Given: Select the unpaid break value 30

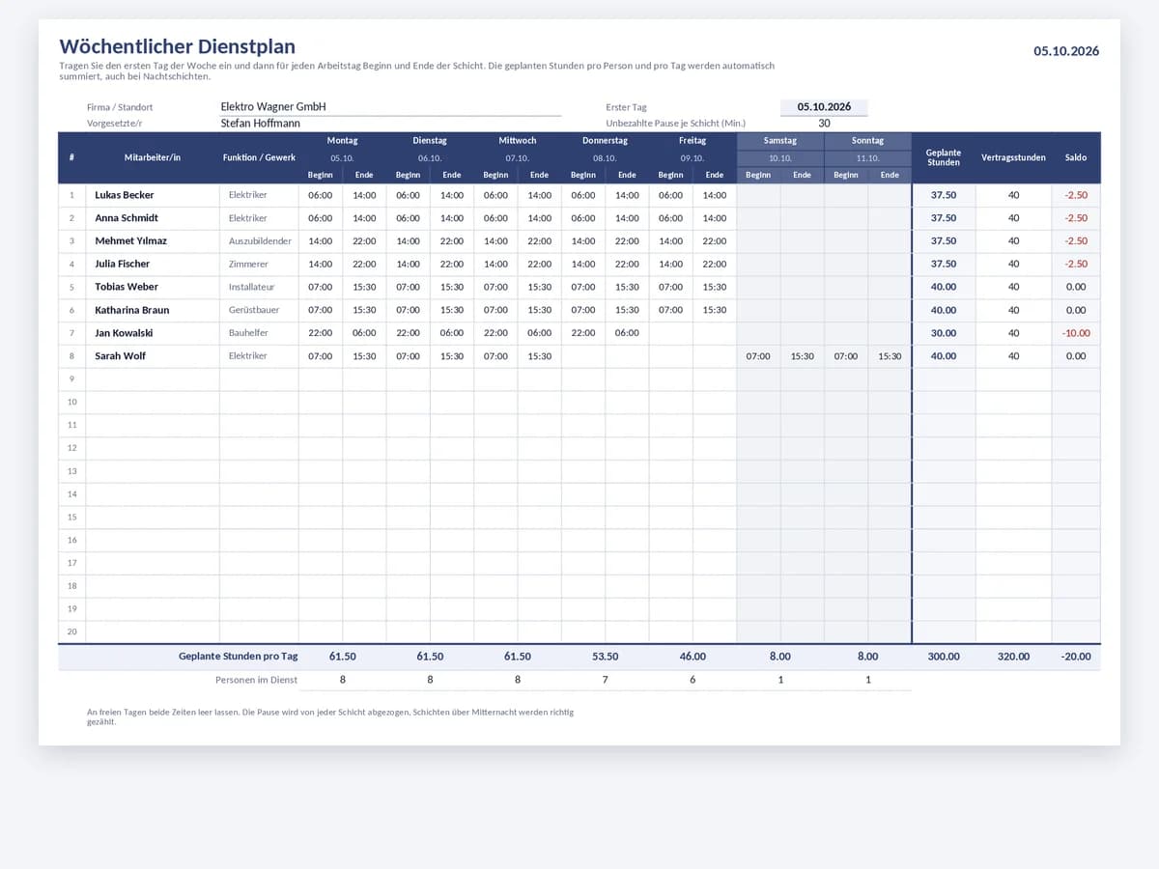Looking at the screenshot, I should point(824,124).
